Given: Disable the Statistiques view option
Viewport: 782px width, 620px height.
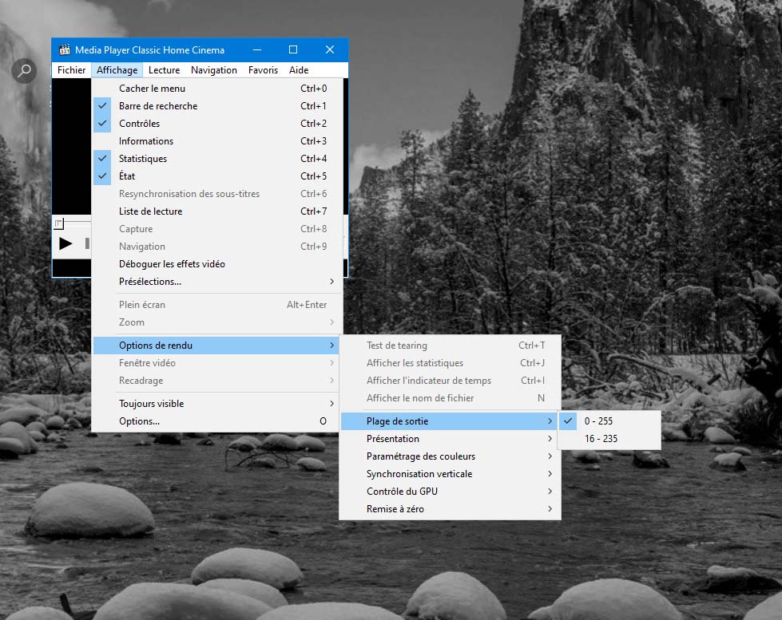Looking at the screenshot, I should pyautogui.click(x=142, y=159).
